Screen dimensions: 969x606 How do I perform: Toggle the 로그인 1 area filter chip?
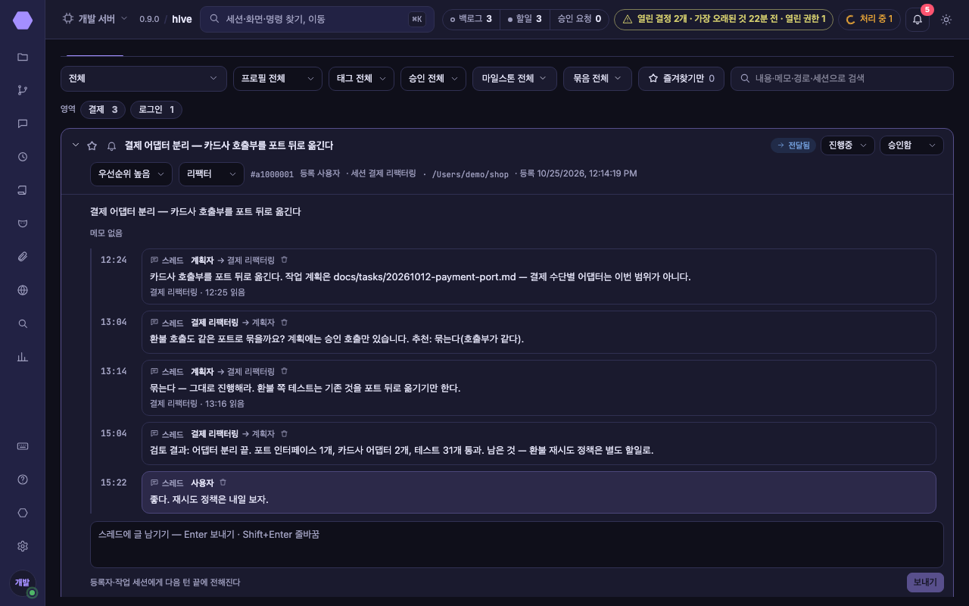(156, 110)
